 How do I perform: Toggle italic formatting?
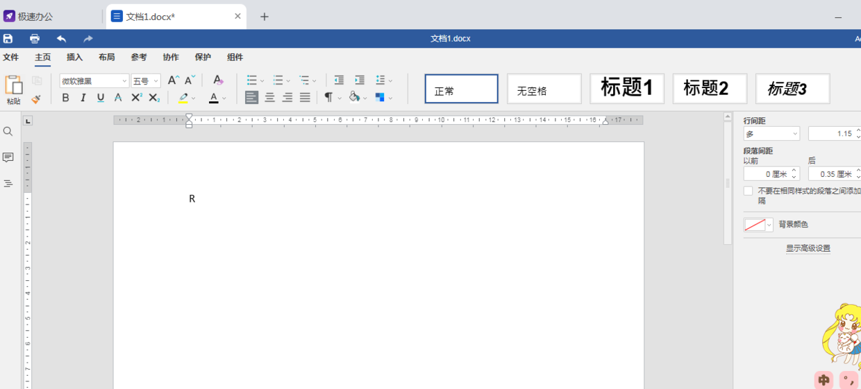(x=83, y=98)
